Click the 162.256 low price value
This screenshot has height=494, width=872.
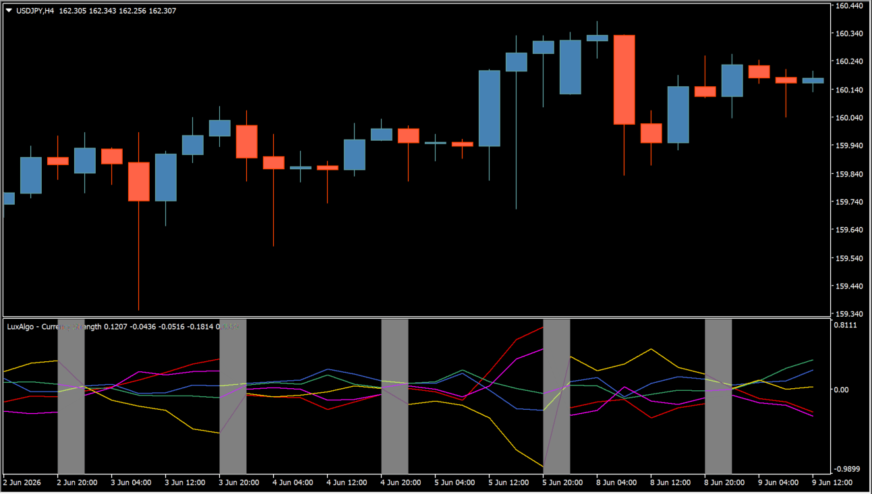pos(133,11)
